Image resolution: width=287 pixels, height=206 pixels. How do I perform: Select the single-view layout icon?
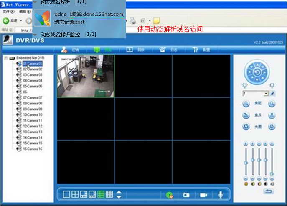(66, 194)
